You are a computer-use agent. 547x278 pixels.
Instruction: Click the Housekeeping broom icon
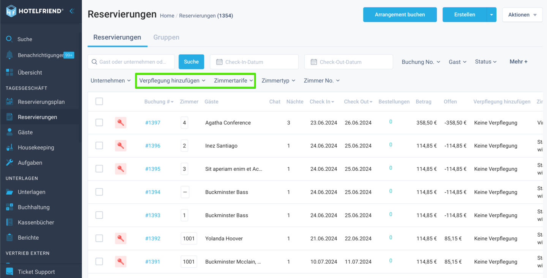[9, 147]
